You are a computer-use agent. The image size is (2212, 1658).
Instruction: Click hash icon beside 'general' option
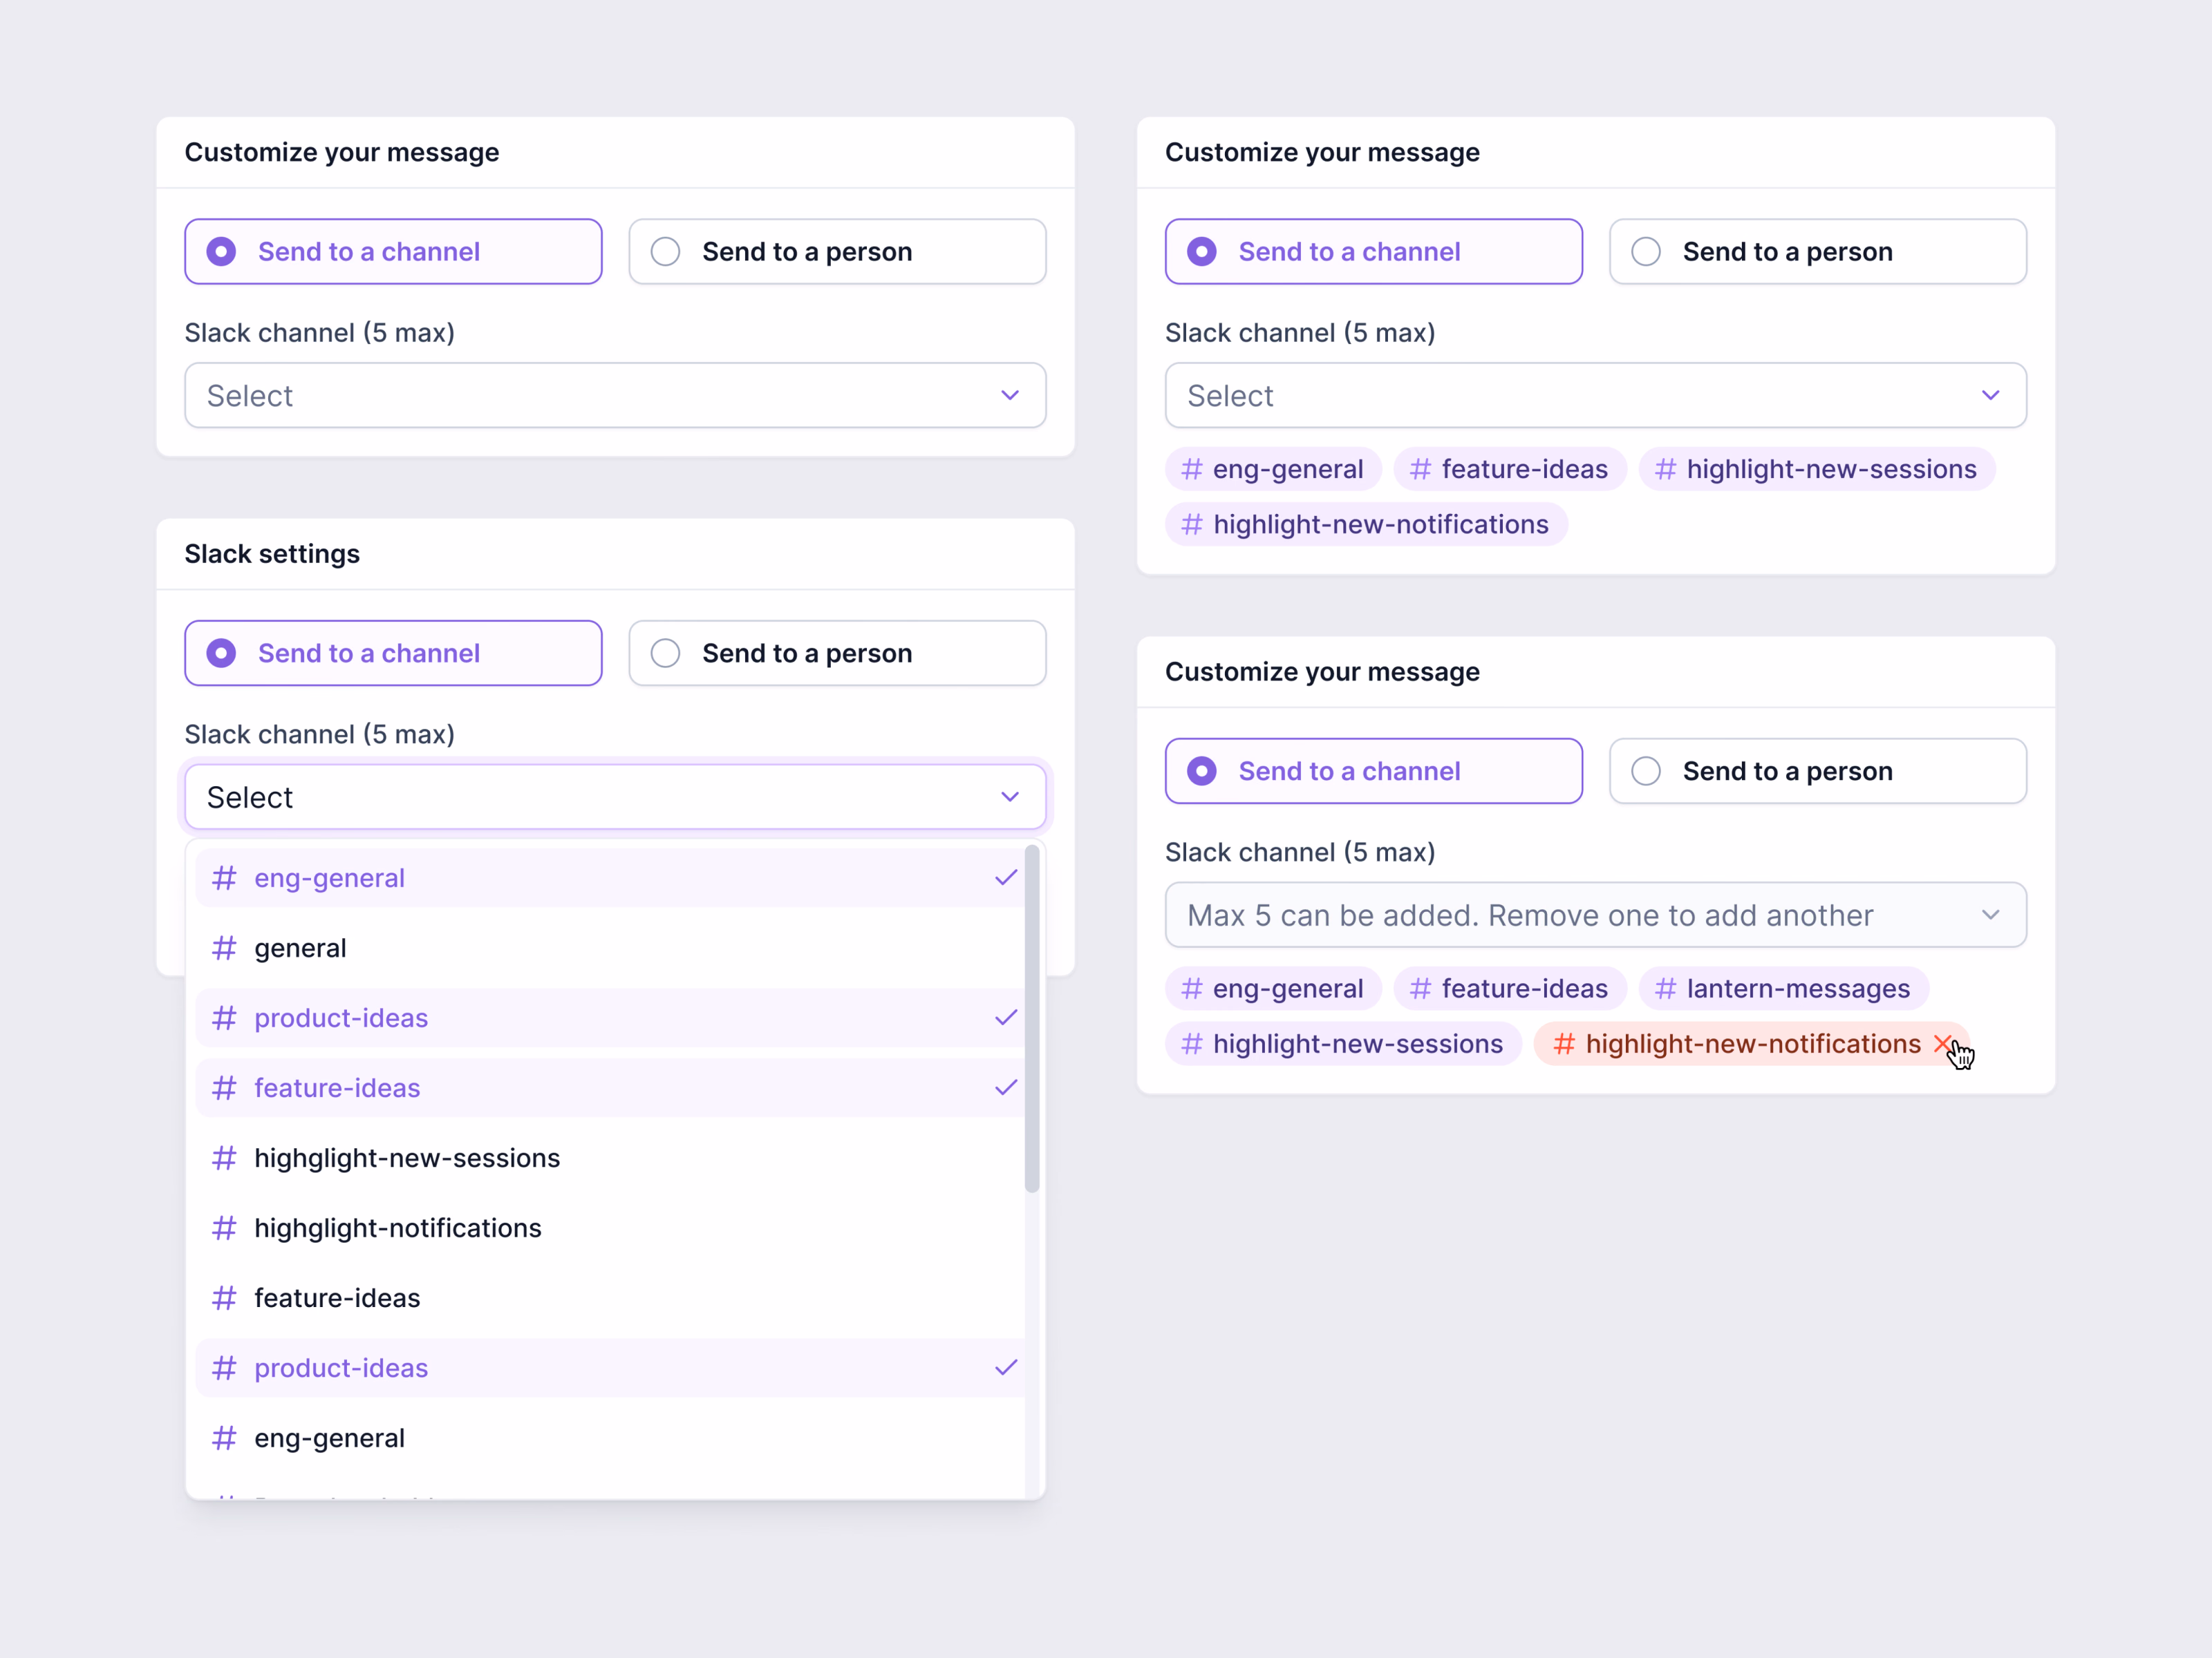click(224, 949)
